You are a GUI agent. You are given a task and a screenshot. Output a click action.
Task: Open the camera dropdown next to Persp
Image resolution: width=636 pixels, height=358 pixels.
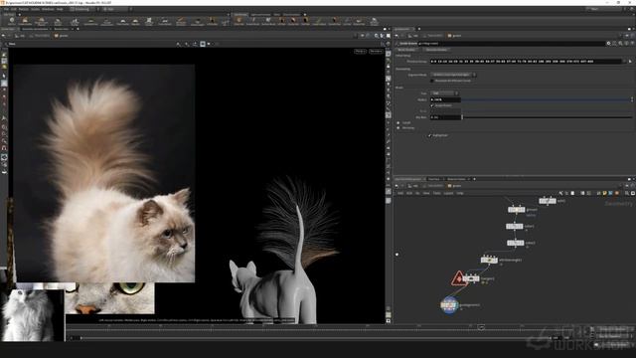tap(376, 52)
